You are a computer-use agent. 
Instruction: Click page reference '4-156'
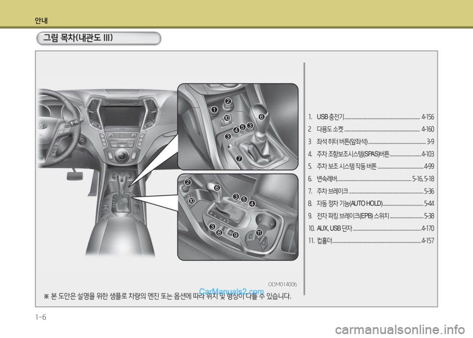click(x=428, y=117)
